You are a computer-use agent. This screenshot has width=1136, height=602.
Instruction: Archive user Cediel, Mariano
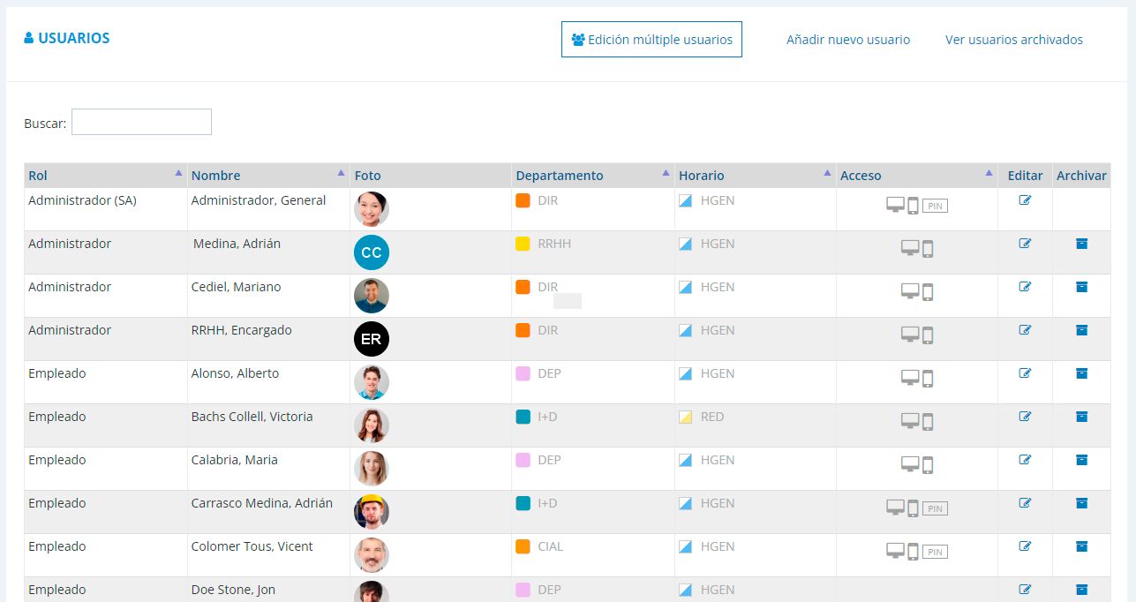coord(1081,287)
